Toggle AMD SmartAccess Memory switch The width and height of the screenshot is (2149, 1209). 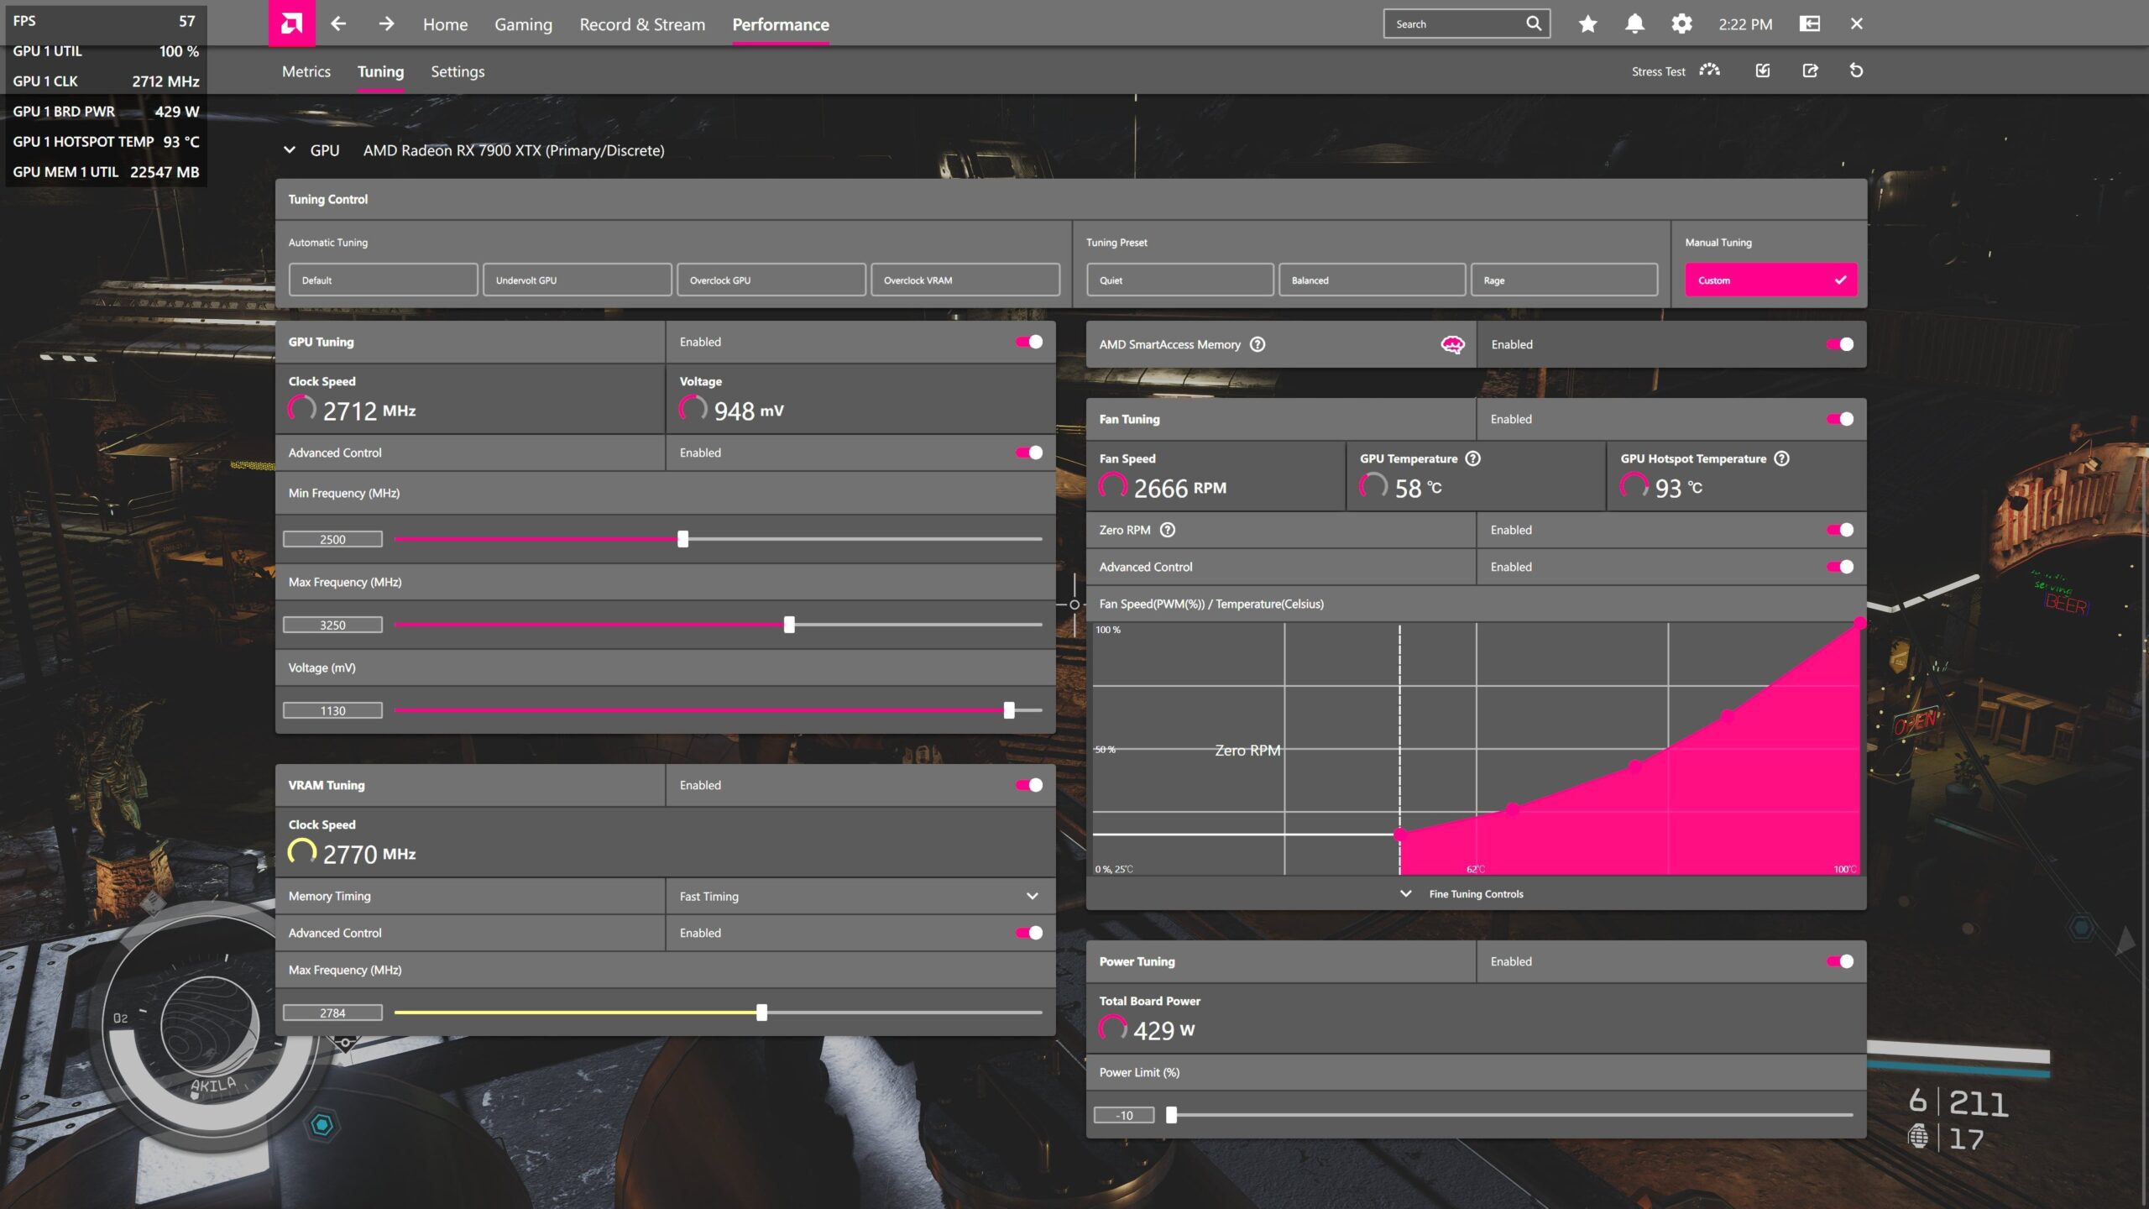point(1840,344)
